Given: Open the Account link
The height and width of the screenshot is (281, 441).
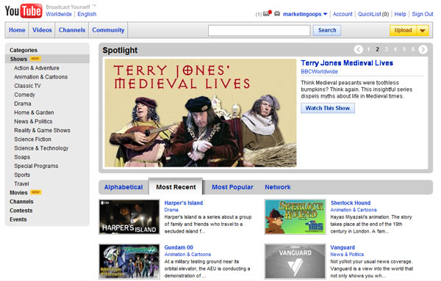Looking at the screenshot, I should (x=343, y=14).
